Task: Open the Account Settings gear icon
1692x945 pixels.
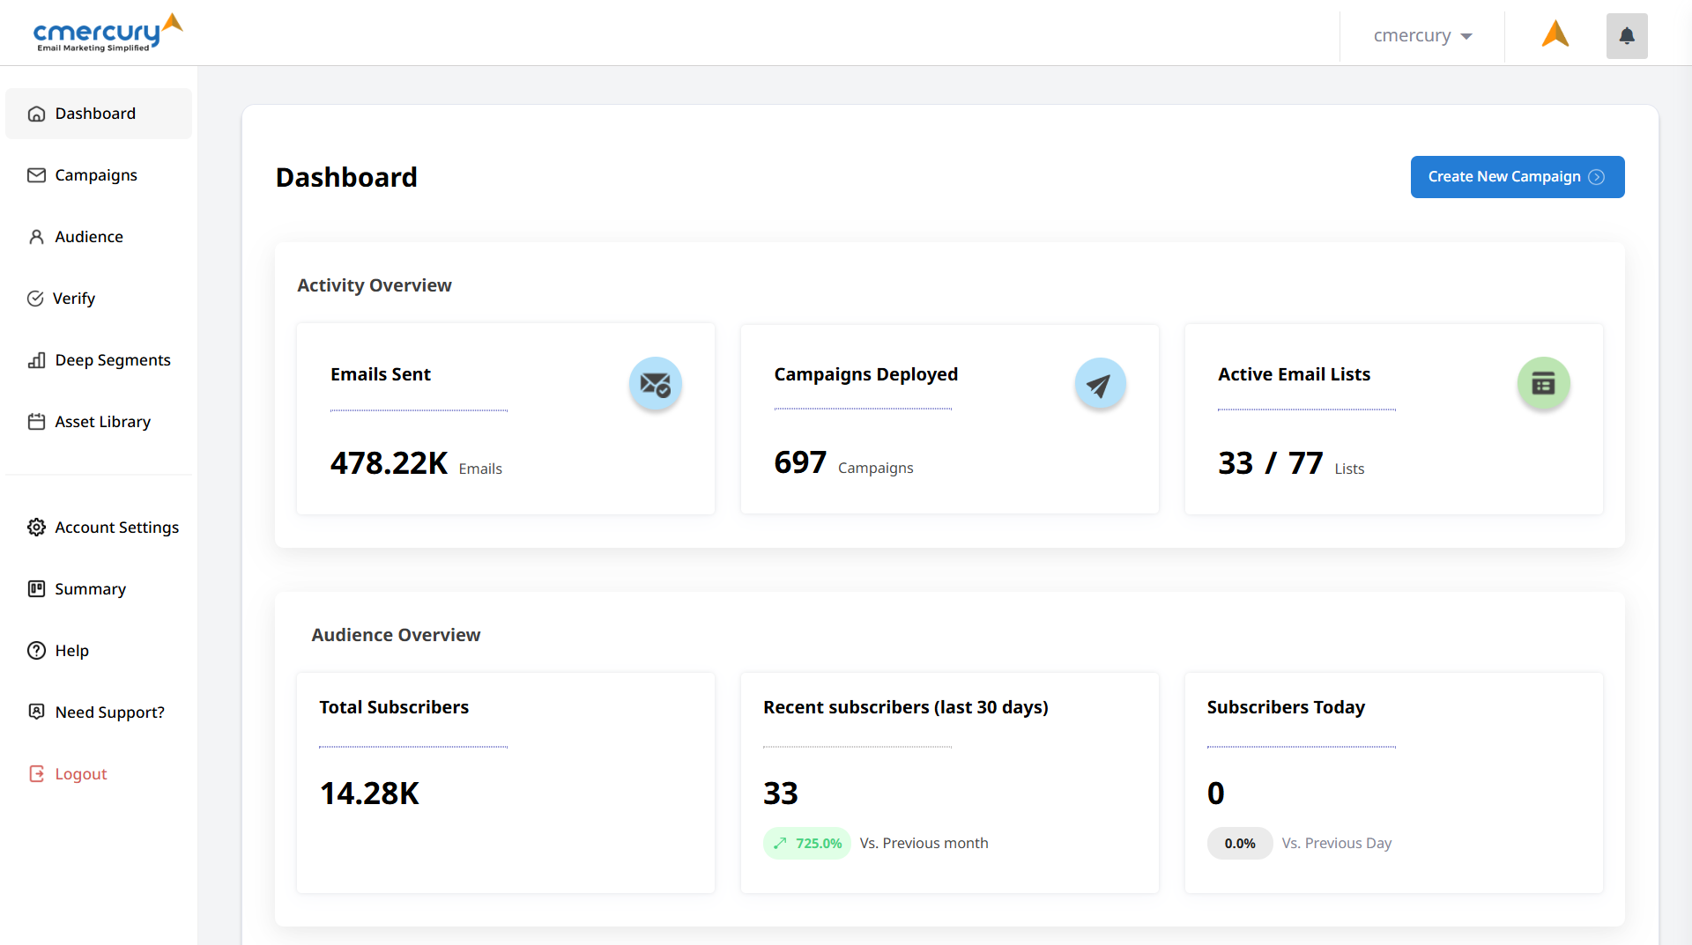Action: [36, 527]
